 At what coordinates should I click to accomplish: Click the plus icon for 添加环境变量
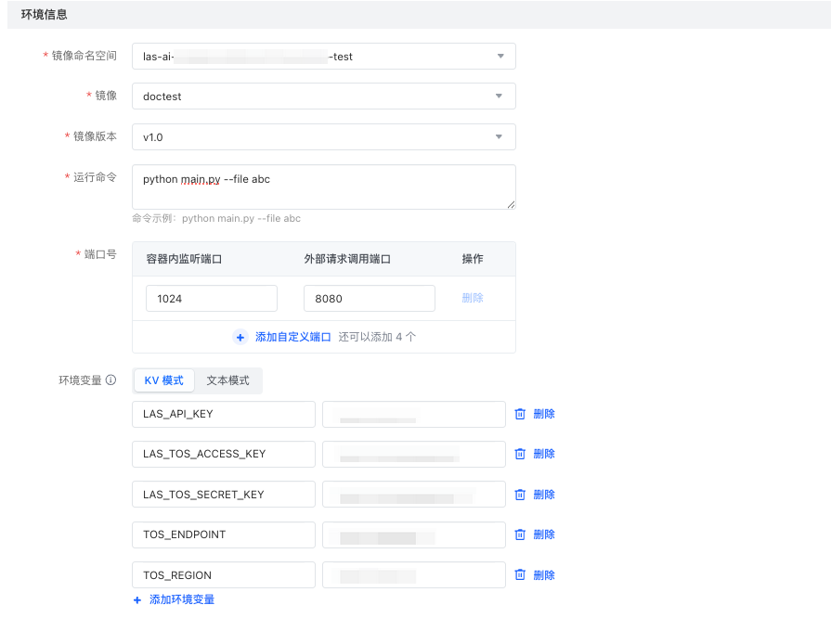138,600
